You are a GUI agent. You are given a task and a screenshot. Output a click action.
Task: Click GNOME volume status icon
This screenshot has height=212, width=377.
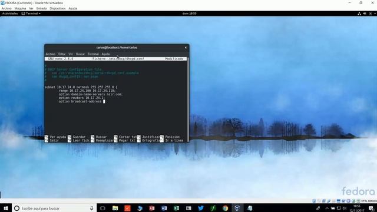(x=365, y=14)
